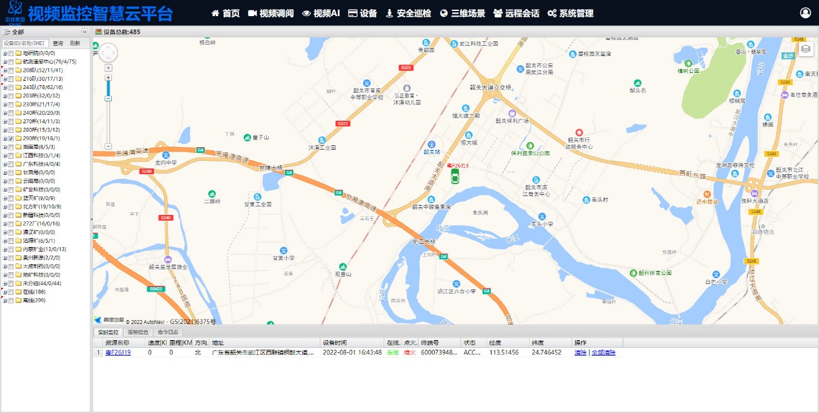Click the folder icon for 208队
Viewport: 819px width, 413px height.
coord(18,70)
